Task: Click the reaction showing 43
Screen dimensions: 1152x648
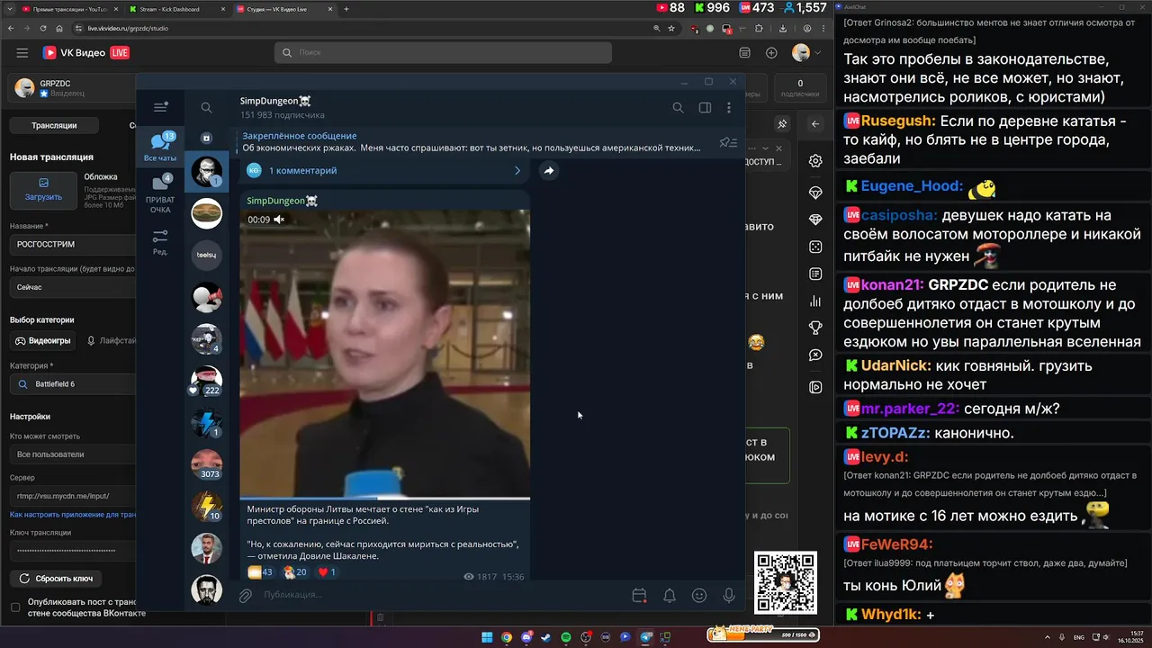Action: click(261, 572)
